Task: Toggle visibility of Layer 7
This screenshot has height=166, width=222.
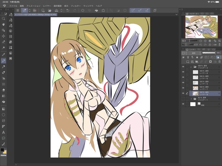Action: (183, 88)
